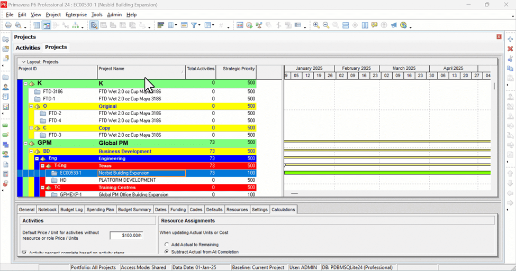
Task: Open the Tracking chart icon in left sidebar
Action: [x=6, y=107]
